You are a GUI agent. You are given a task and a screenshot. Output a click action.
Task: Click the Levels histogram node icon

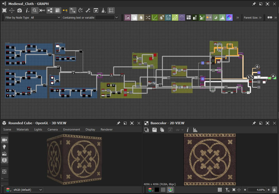pos(222,18)
